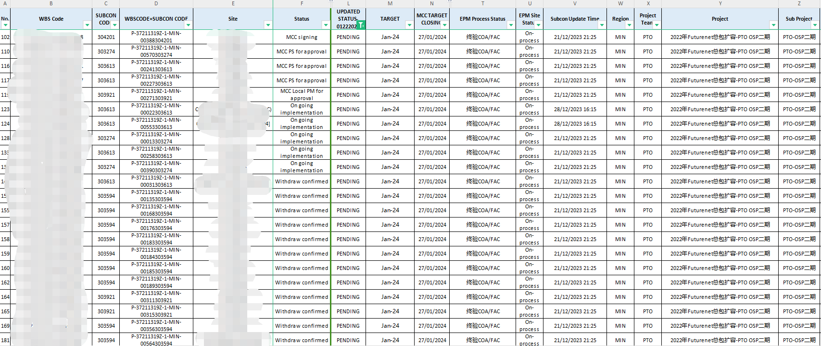This screenshot has height=346, width=821.
Task: Click the 'EPM Process Status' header cell text
Action: (x=482, y=19)
